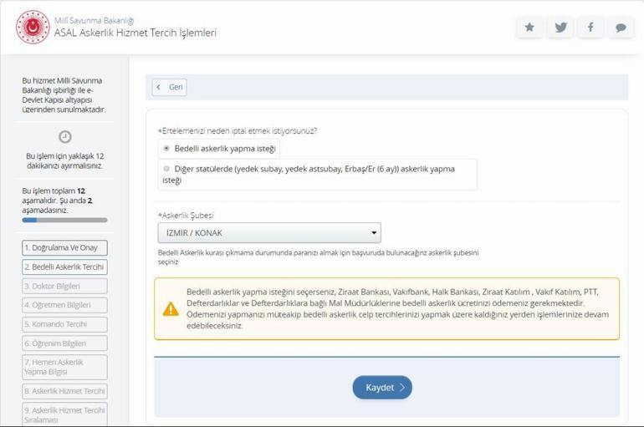Open the Askerlik Şubesi dropdown

click(268, 233)
